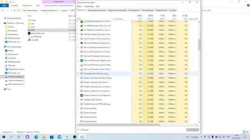Select Музыка in Explorer sidebar
Viewport: 250px width, 140px height.
click(11, 65)
